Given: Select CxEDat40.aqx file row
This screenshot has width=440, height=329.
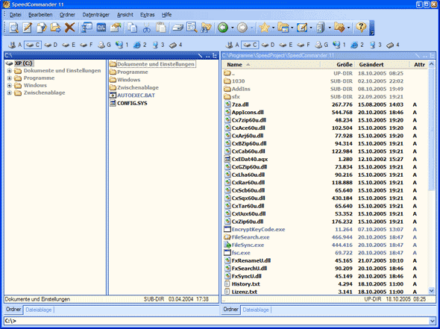Looking at the screenshot, I should (325, 159).
